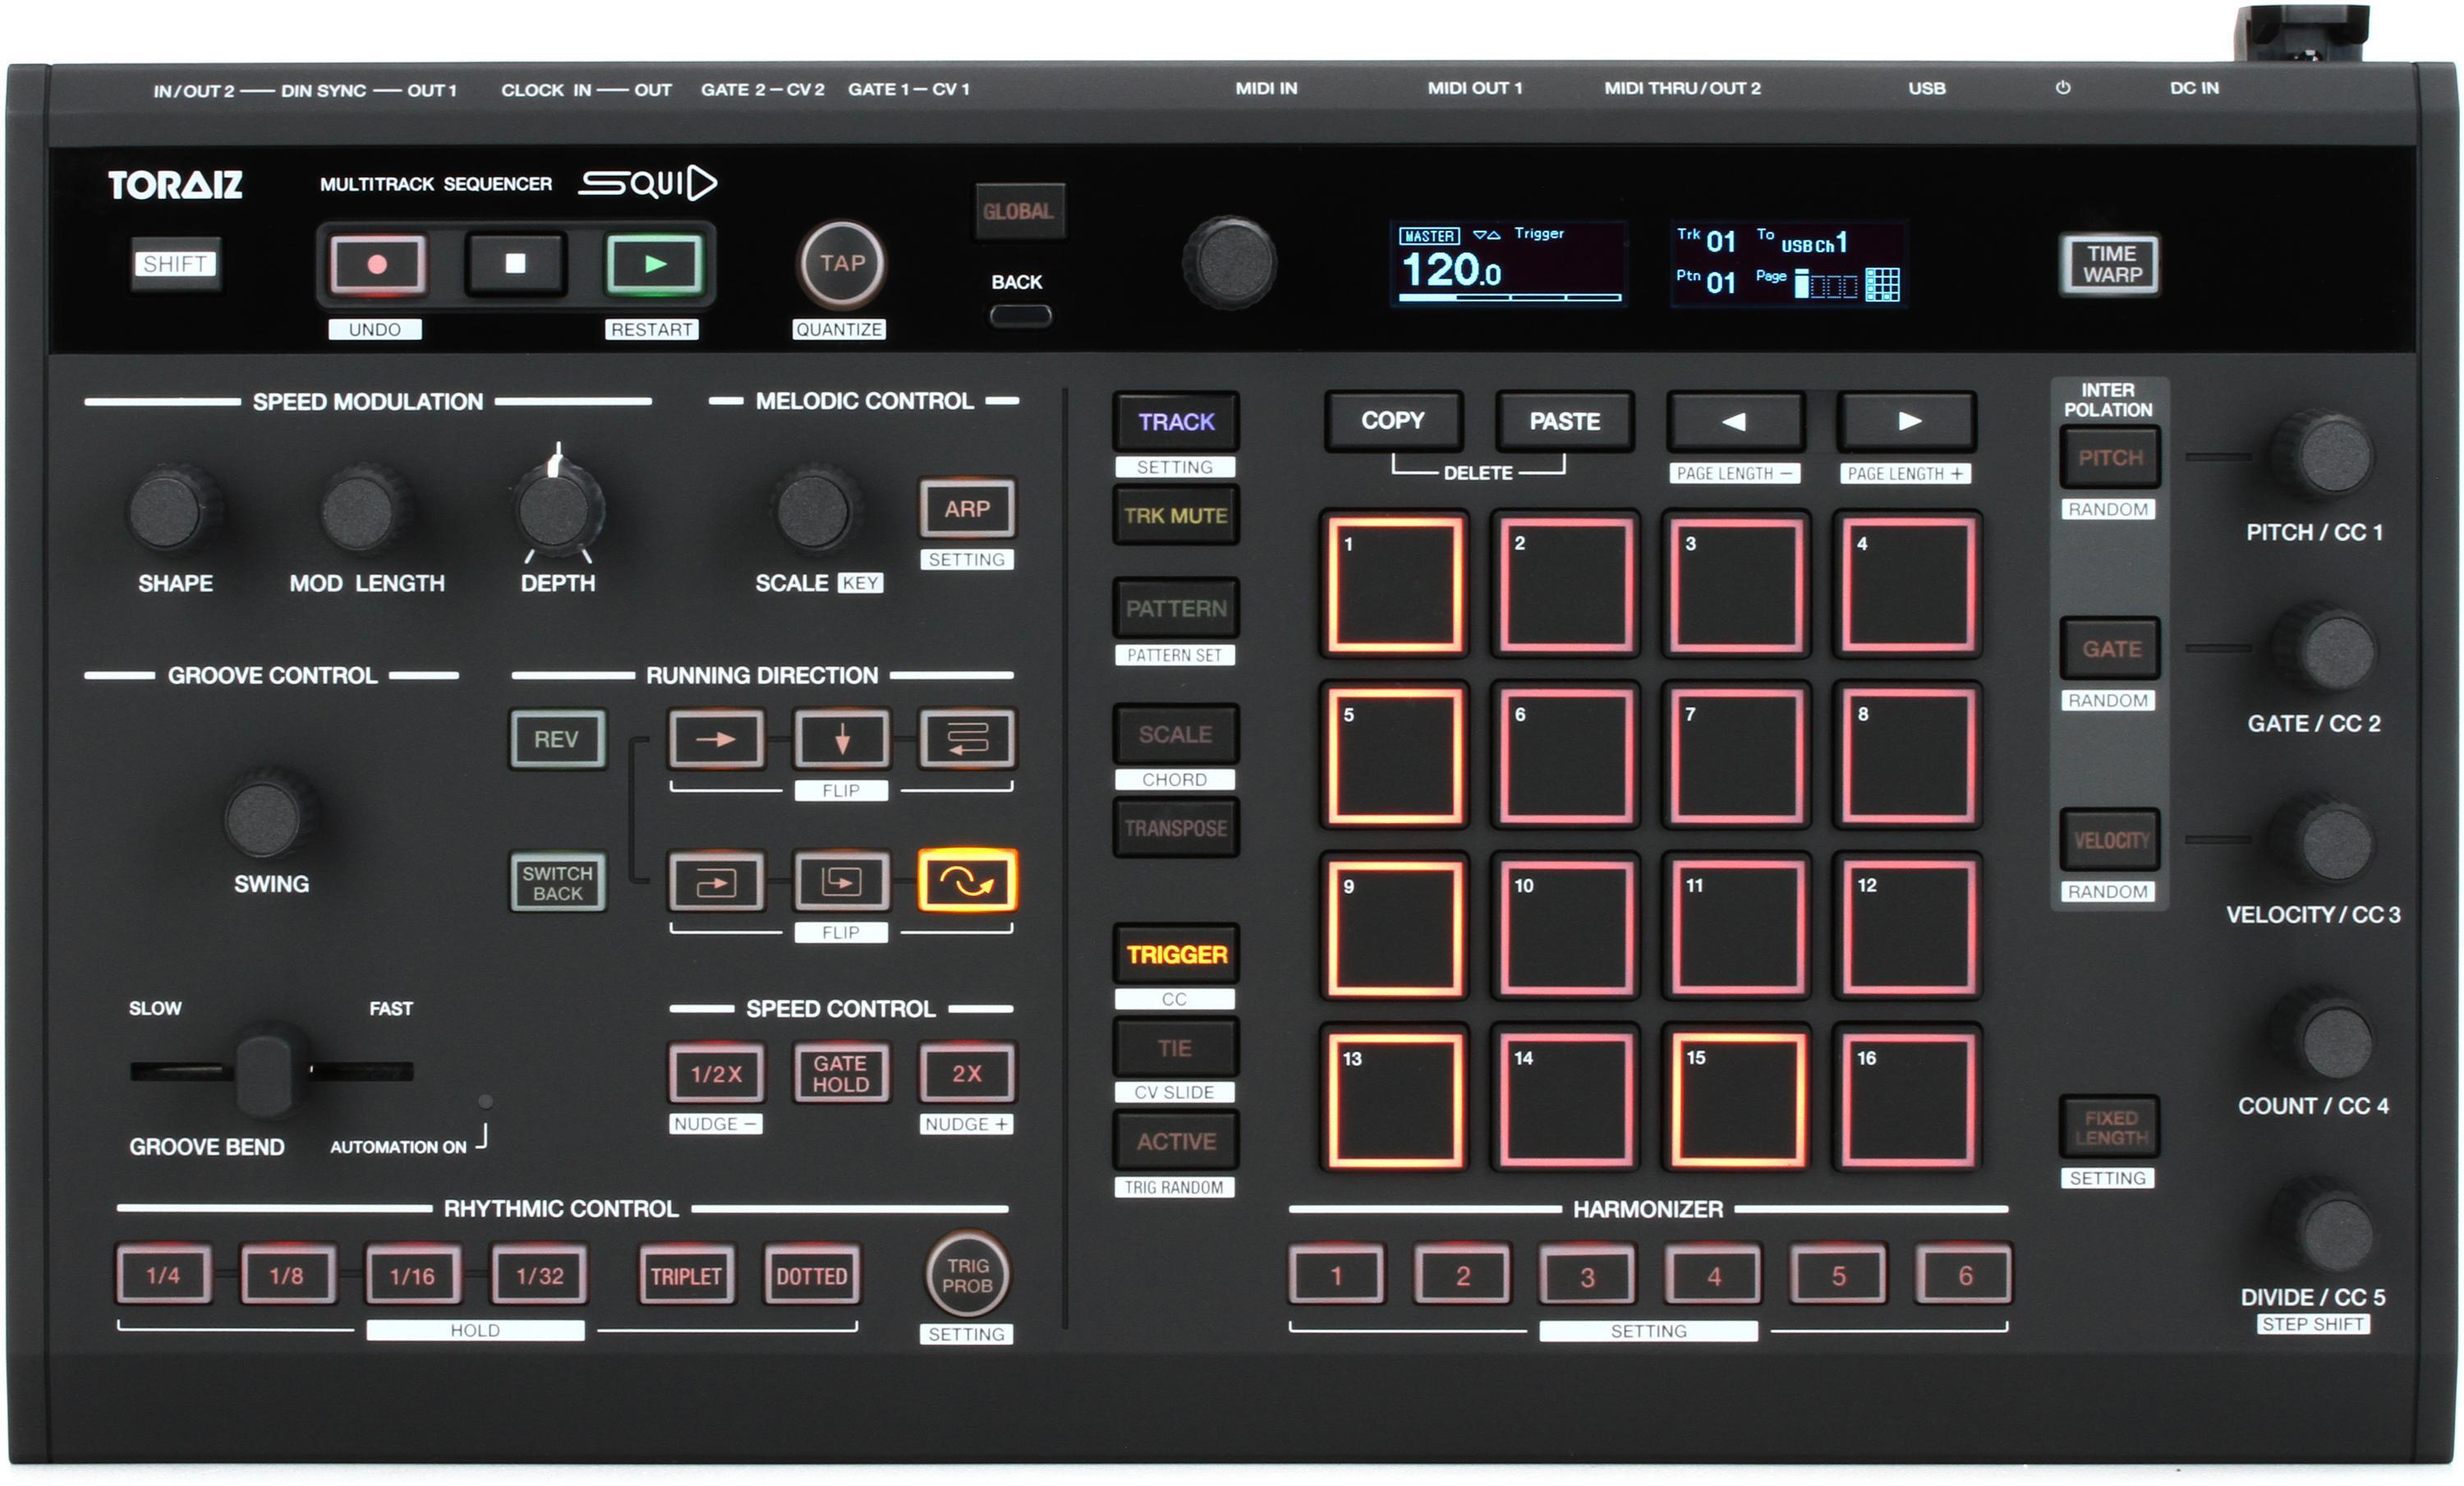The image size is (2464, 1486).
Task: Expand the ARP setting panel
Action: (x=966, y=509)
